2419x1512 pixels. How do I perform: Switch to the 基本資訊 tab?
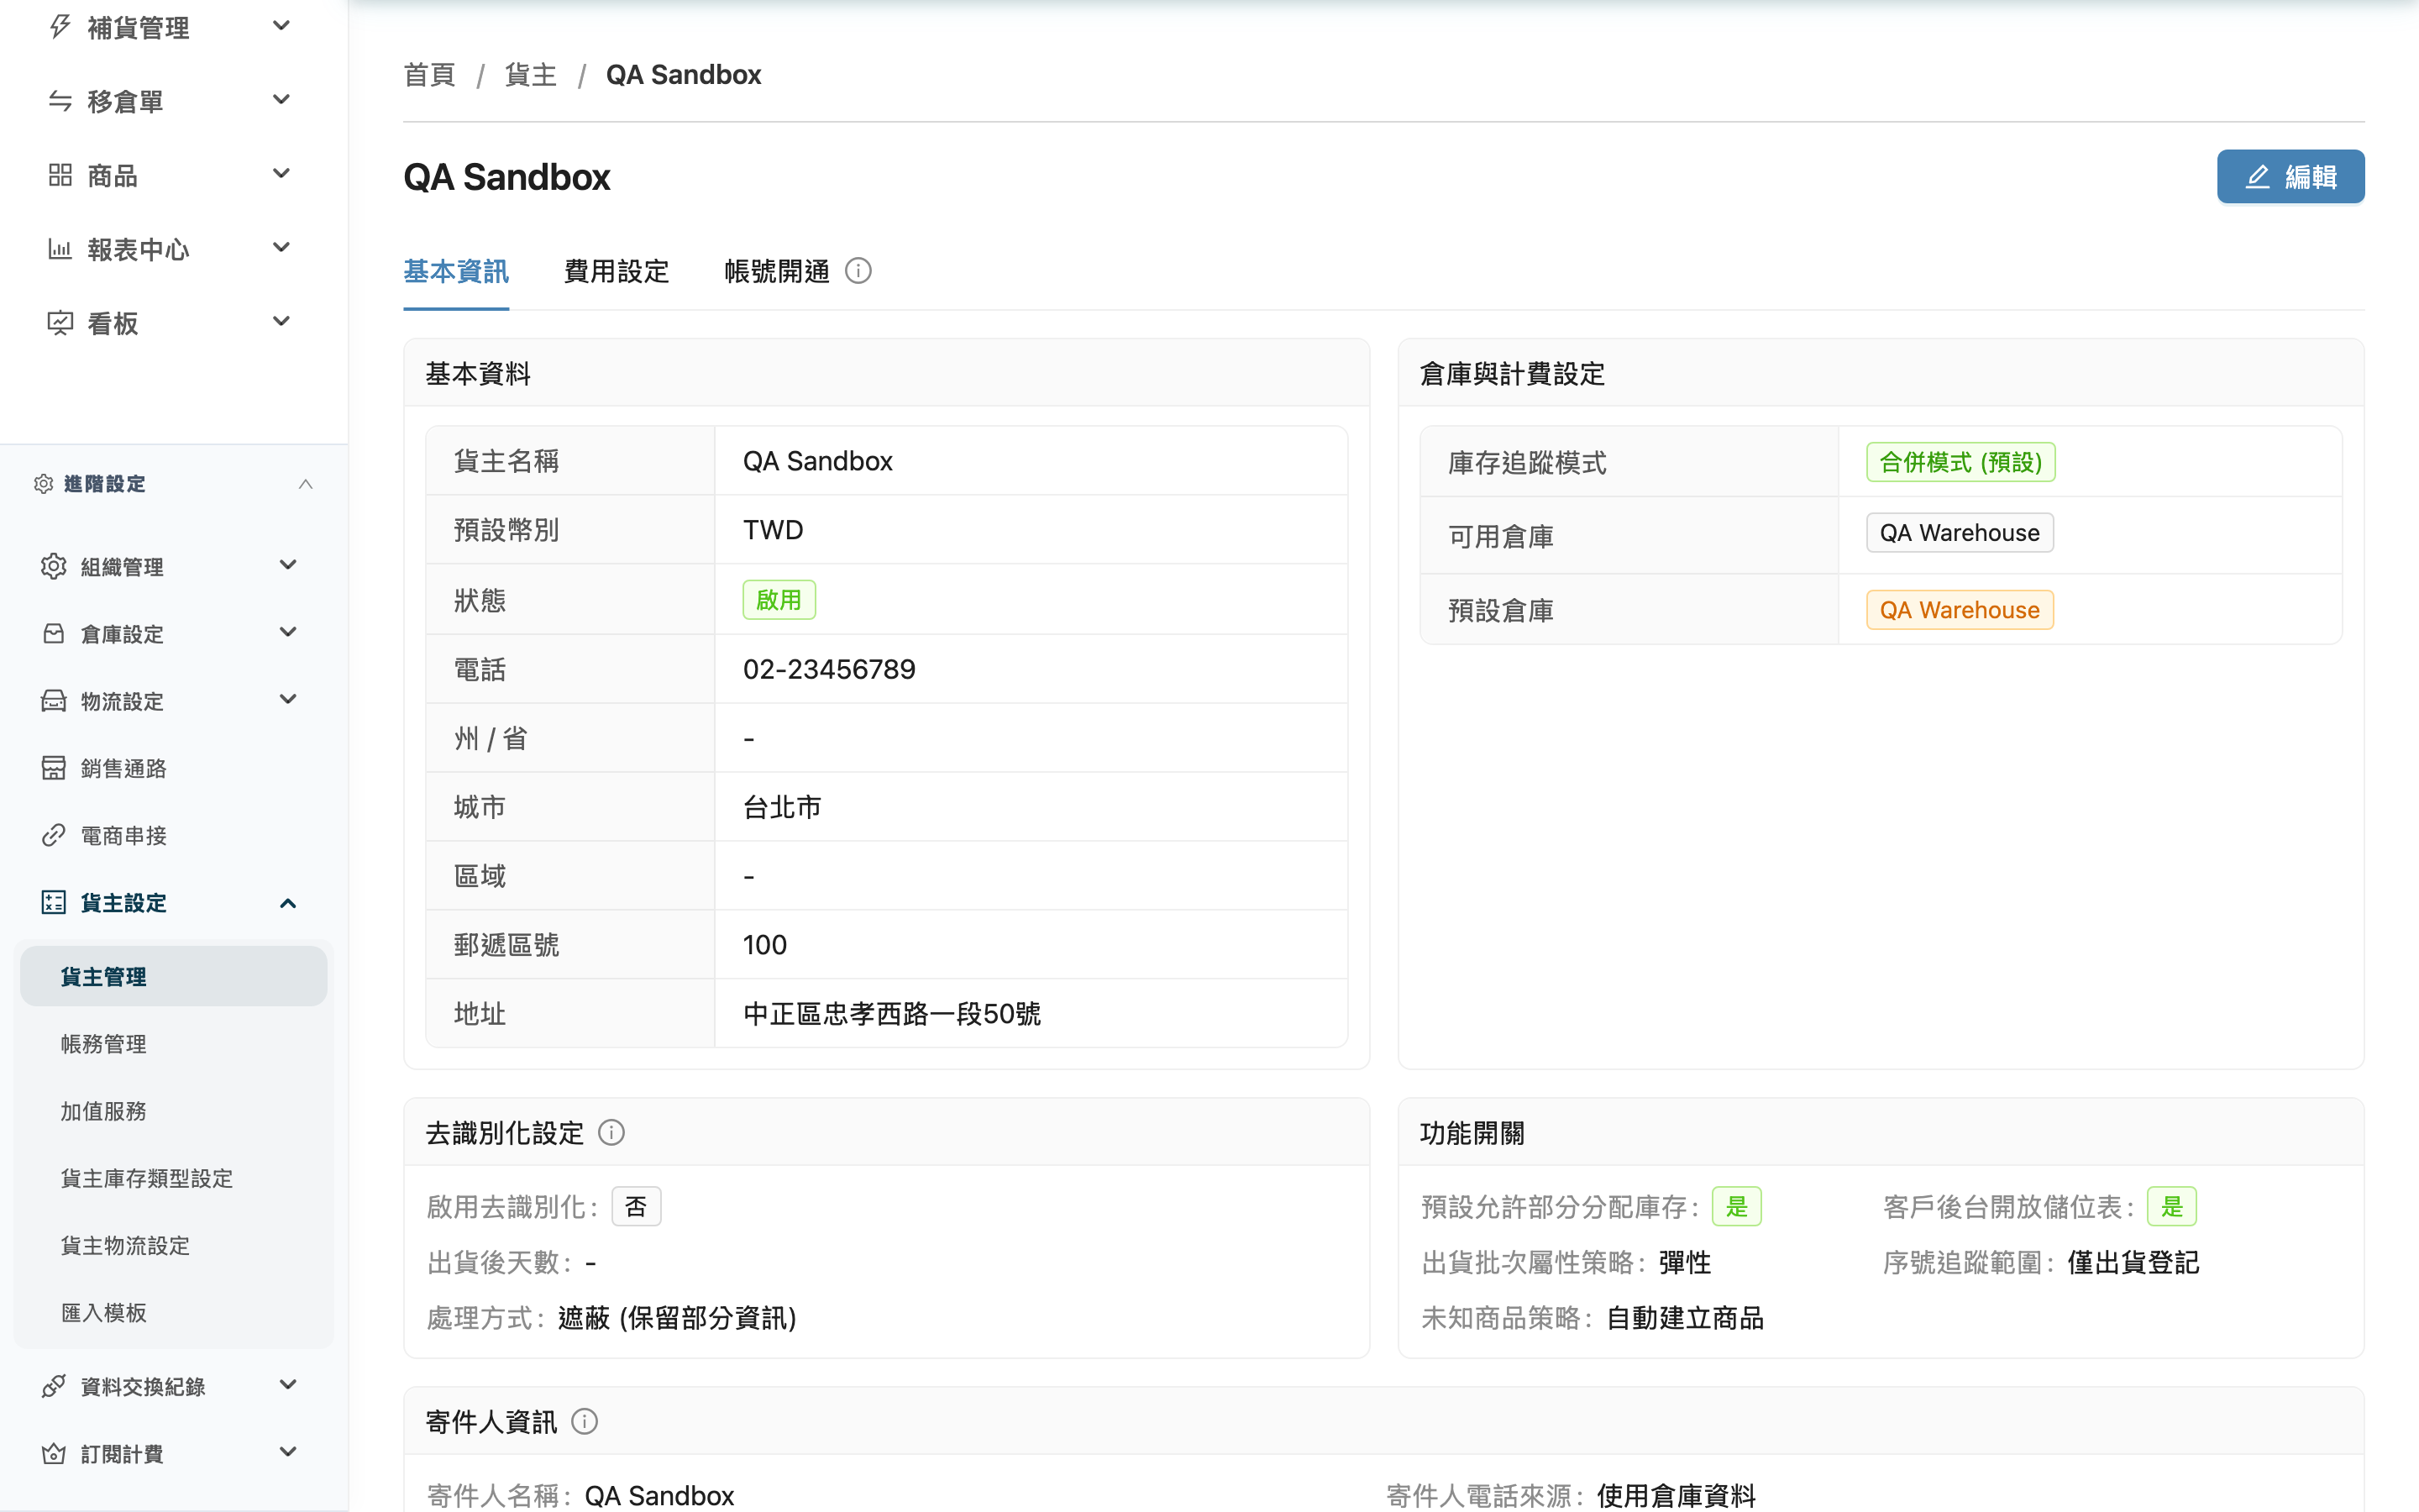(456, 271)
